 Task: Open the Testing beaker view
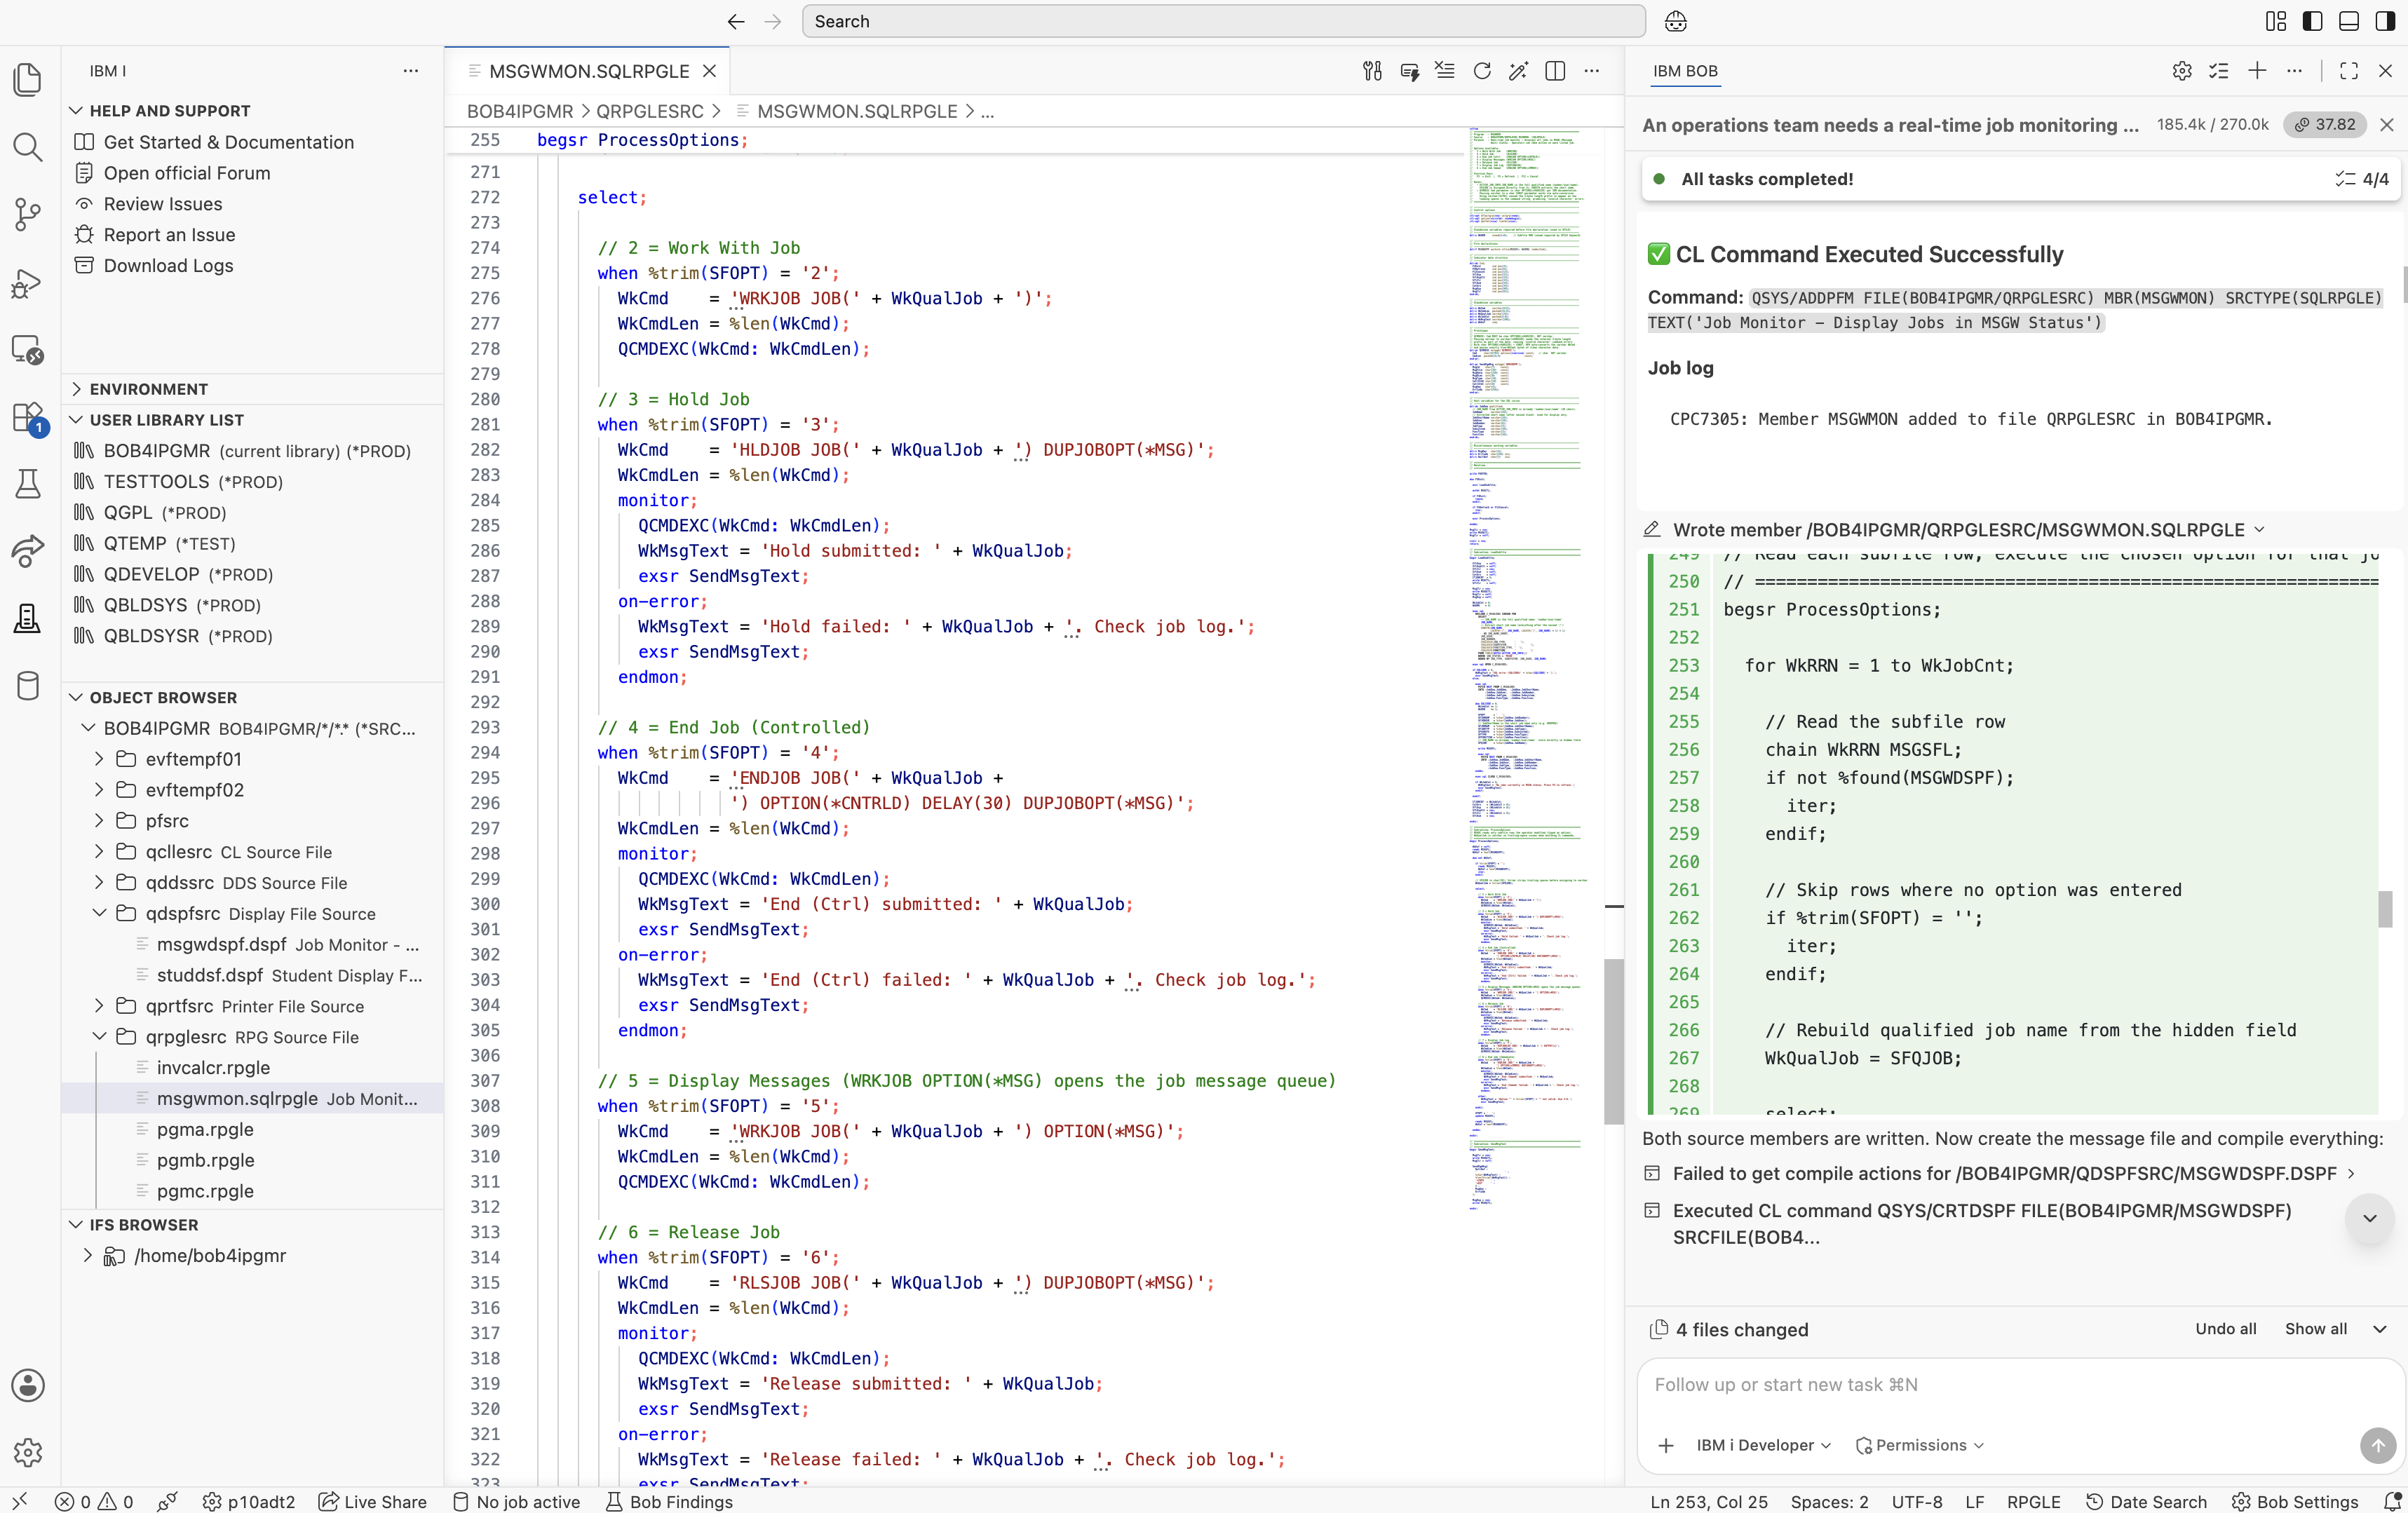28,484
